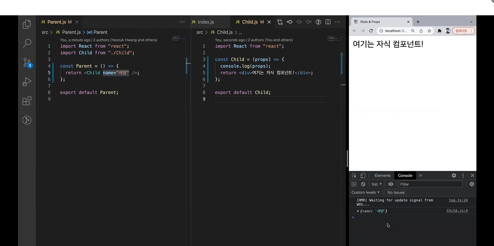Click the red 업데이트 update button

[463, 31]
